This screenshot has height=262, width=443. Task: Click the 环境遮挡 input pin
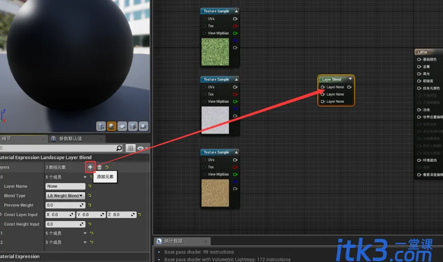tap(419, 160)
